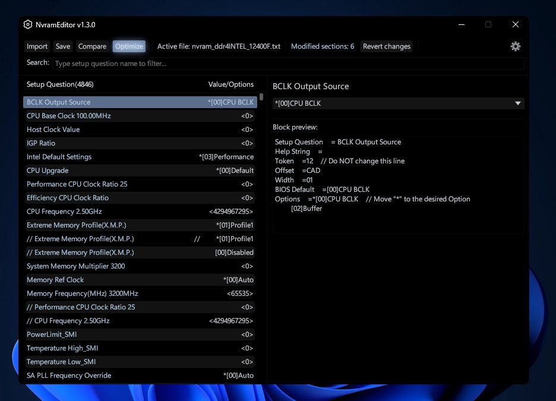Select the BCLK Output Source row
The image size is (556, 401).
[x=140, y=102]
